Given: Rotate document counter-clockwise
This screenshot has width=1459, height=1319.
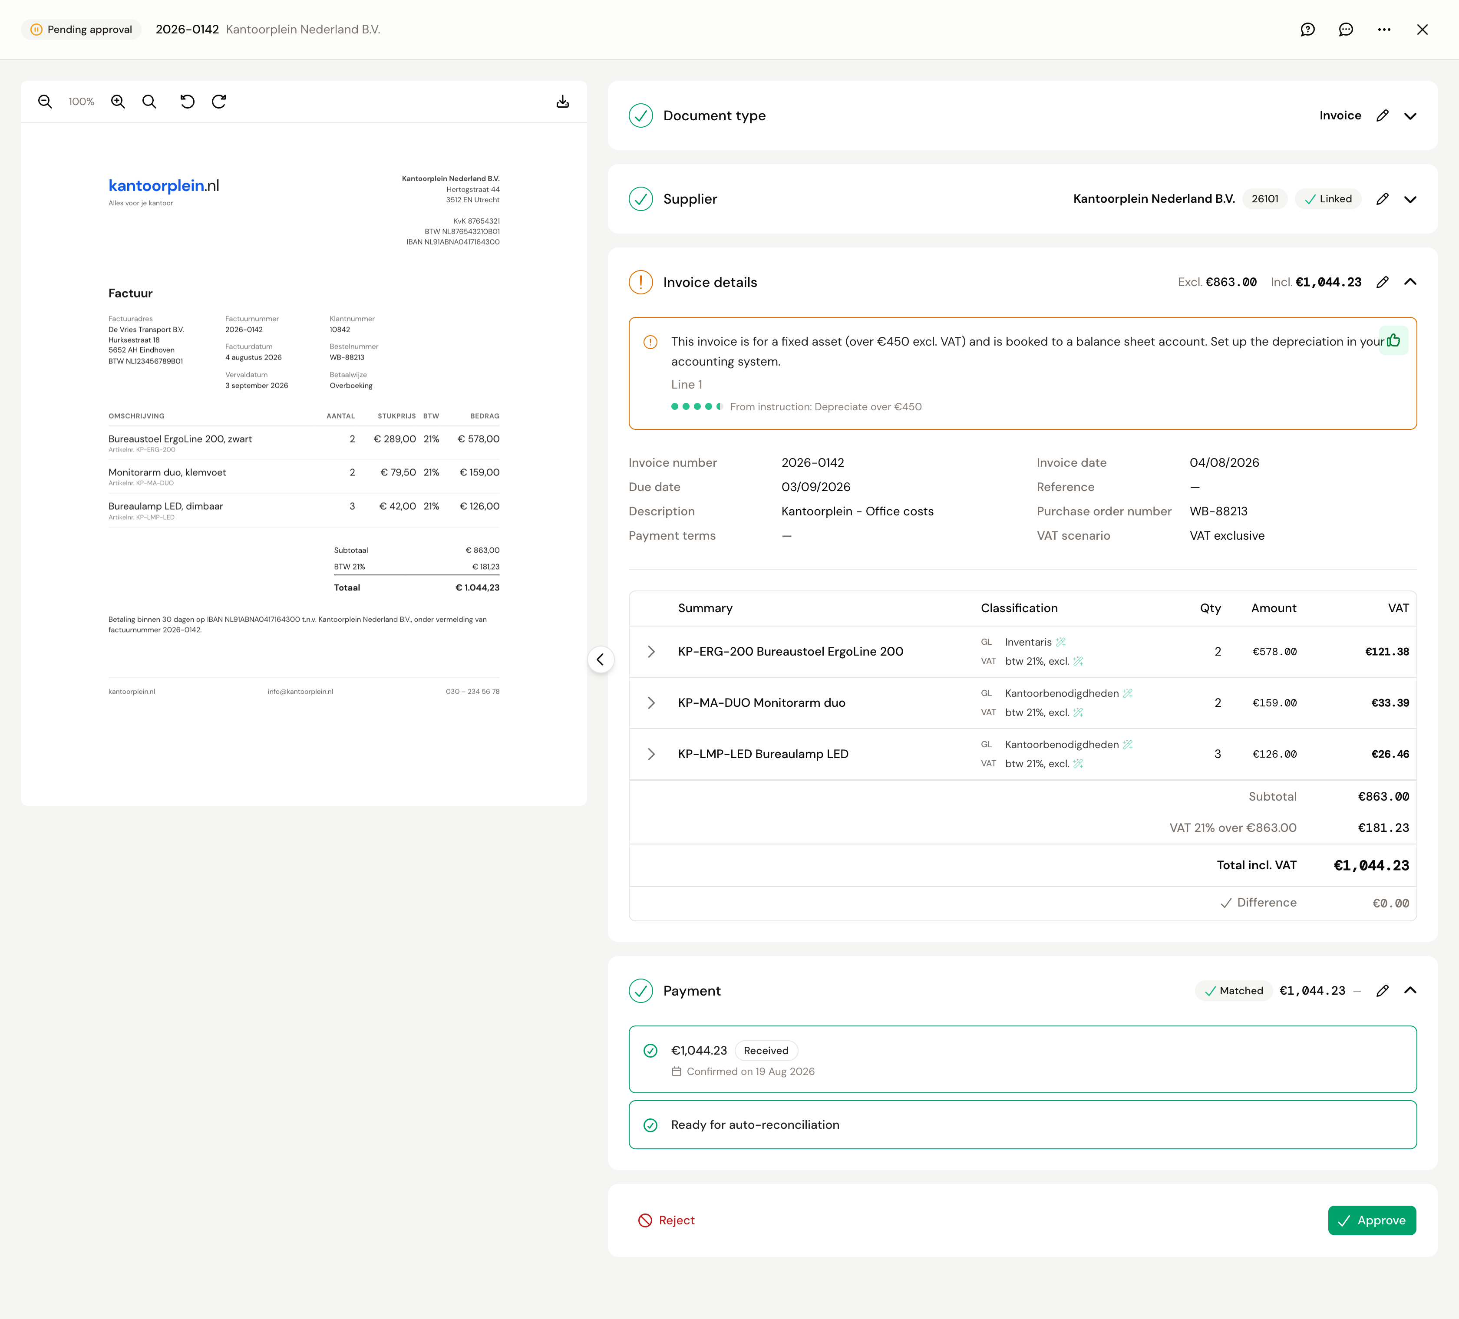Looking at the screenshot, I should coord(187,102).
